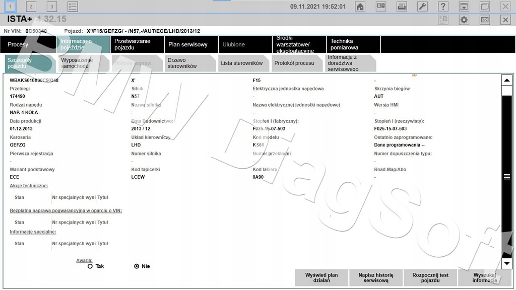Open ISTA+ help with the question mark icon

tap(443, 6)
